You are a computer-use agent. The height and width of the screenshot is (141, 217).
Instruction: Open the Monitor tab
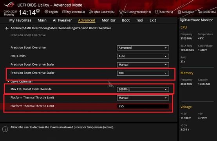point(108,20)
